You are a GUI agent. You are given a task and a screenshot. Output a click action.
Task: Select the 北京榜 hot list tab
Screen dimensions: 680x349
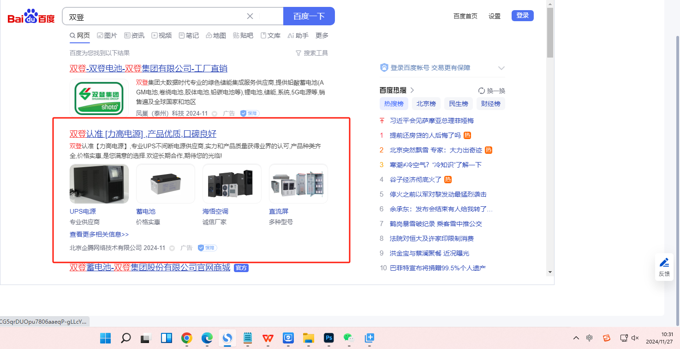[x=426, y=104]
